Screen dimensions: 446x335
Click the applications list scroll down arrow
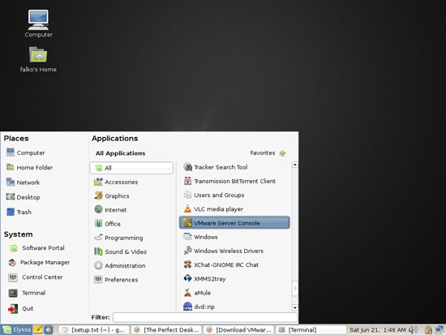click(295, 307)
